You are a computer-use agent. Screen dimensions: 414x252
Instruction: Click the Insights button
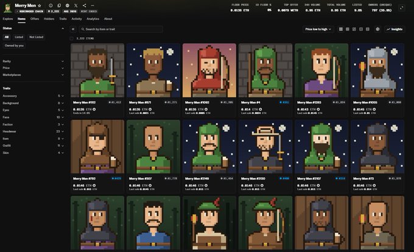point(395,29)
